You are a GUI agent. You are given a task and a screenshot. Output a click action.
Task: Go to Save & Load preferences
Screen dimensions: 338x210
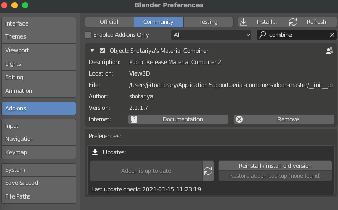click(x=39, y=183)
